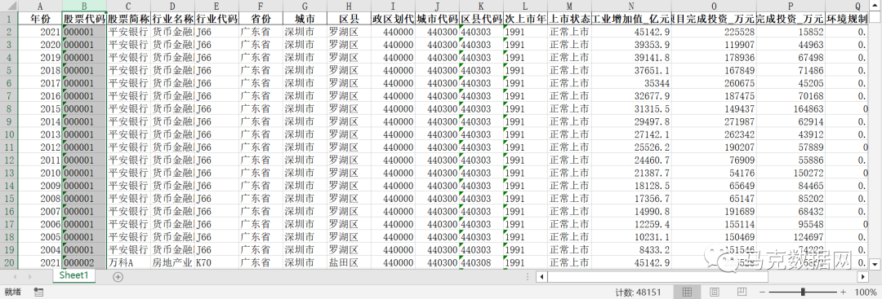Click the 万科A cell in row 20
The image size is (882, 299).
pos(128,262)
